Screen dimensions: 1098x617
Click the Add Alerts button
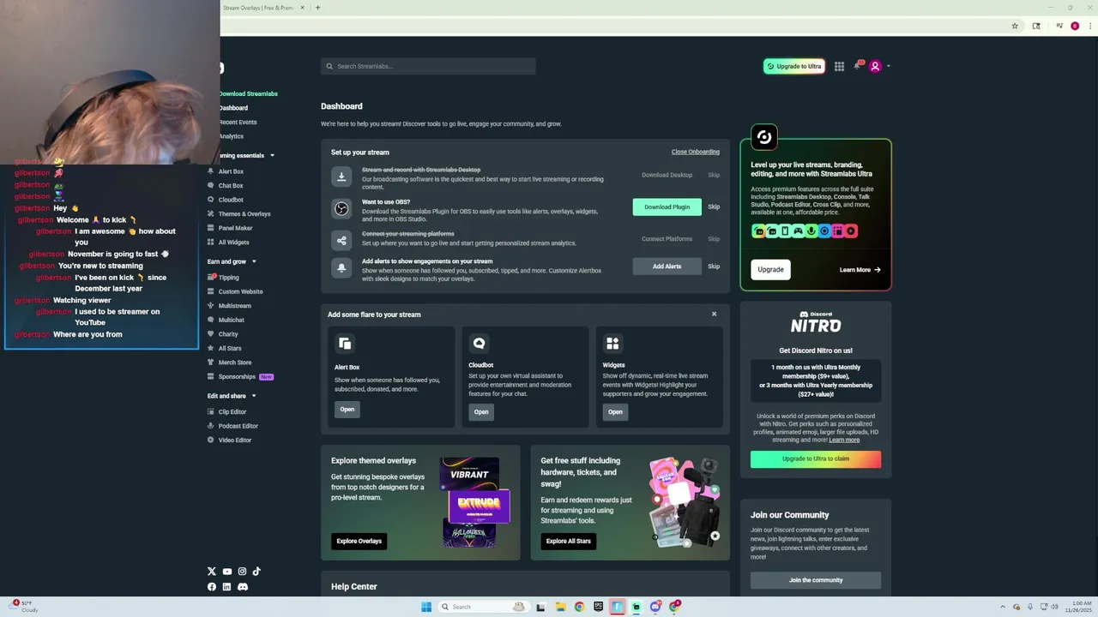pos(667,267)
